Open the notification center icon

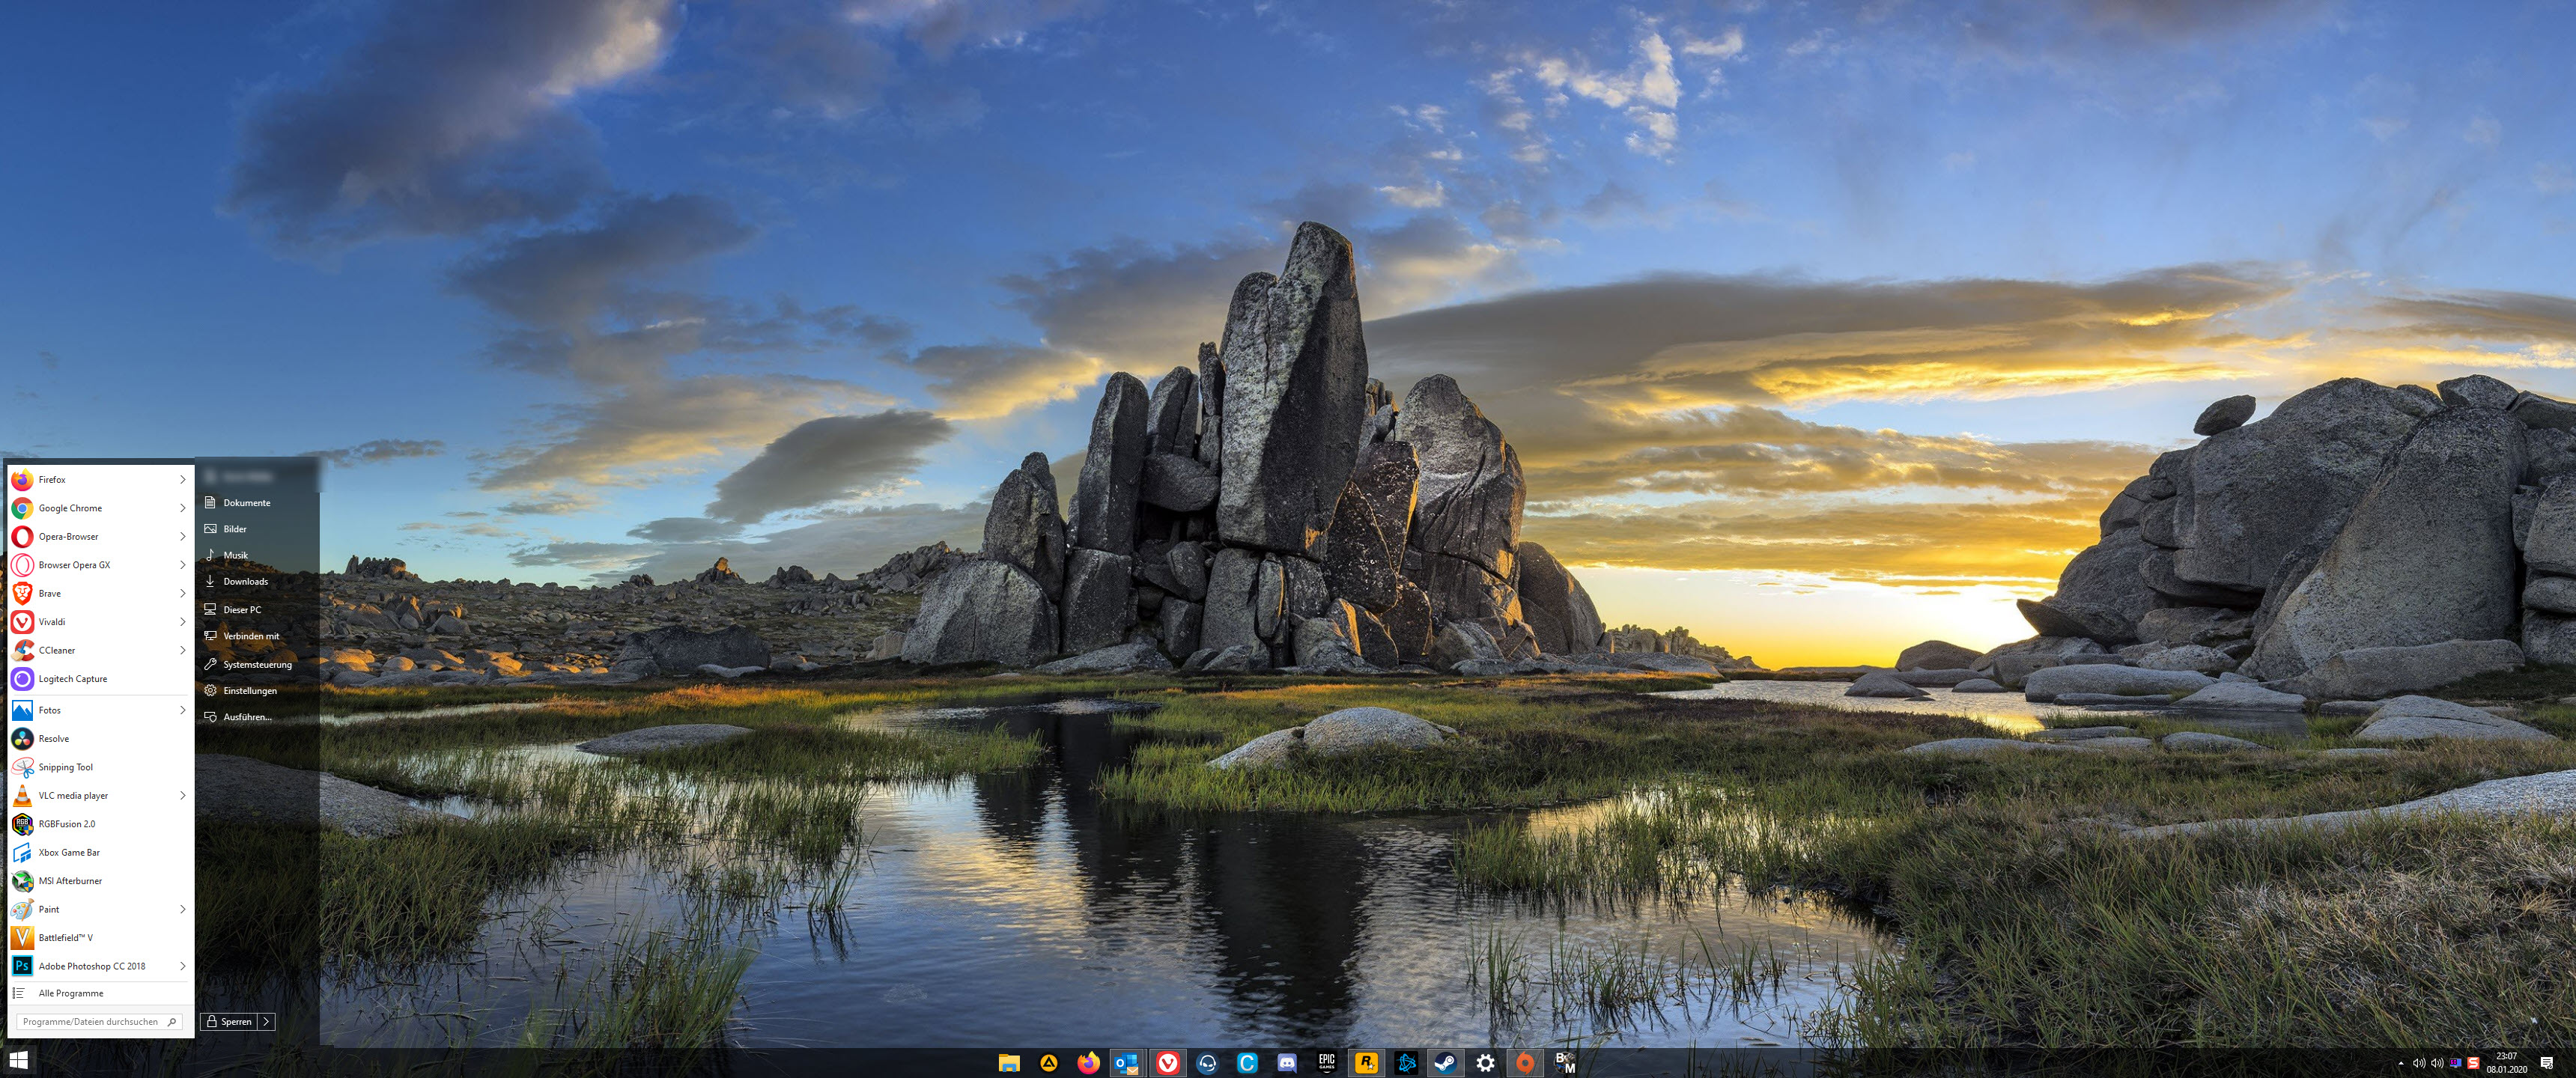tap(2546, 1063)
